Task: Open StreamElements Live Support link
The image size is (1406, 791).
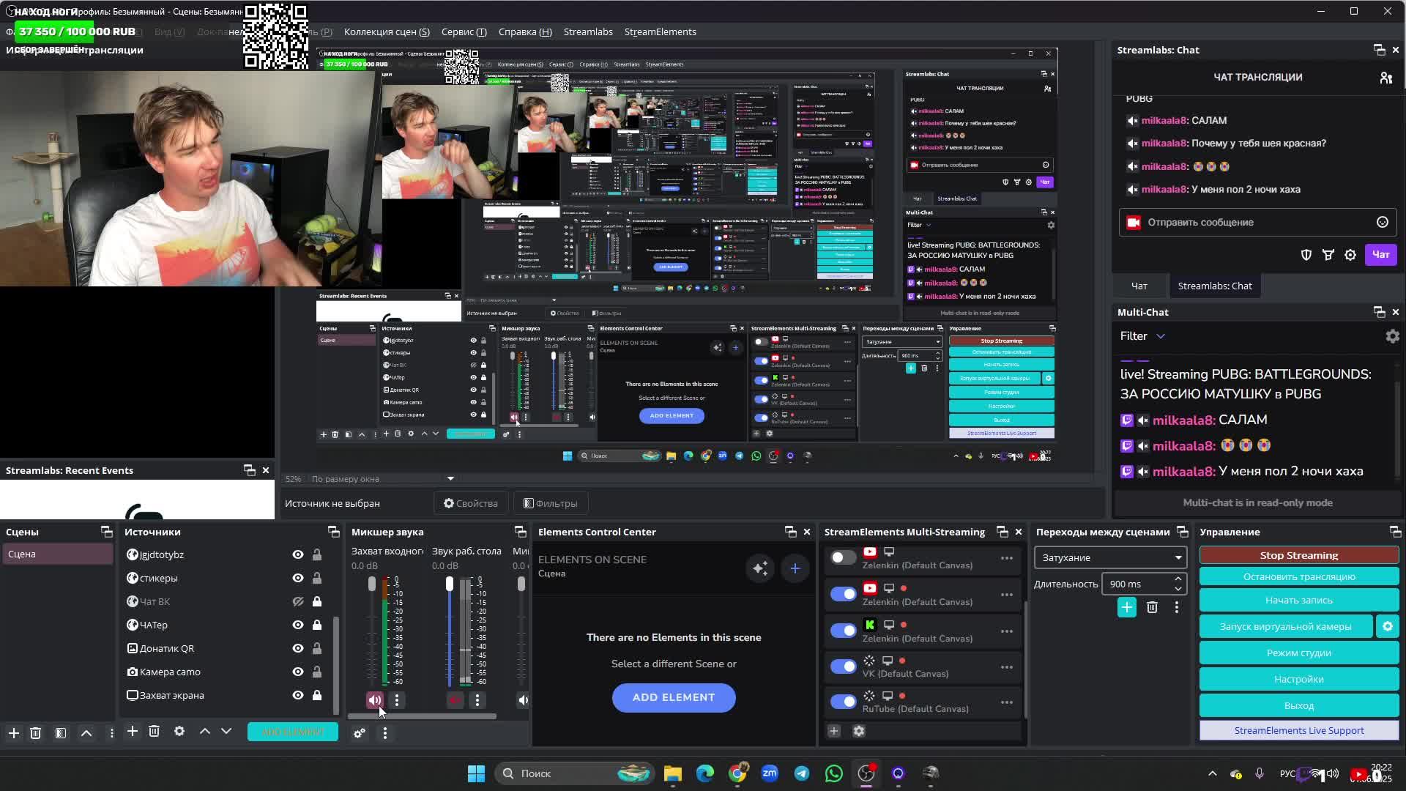Action: 1299,730
